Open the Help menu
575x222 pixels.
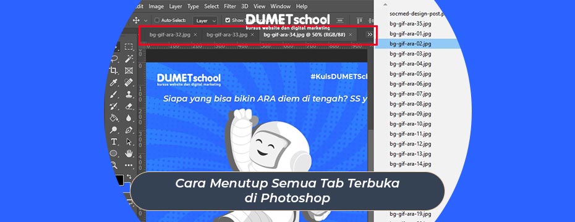302,6
